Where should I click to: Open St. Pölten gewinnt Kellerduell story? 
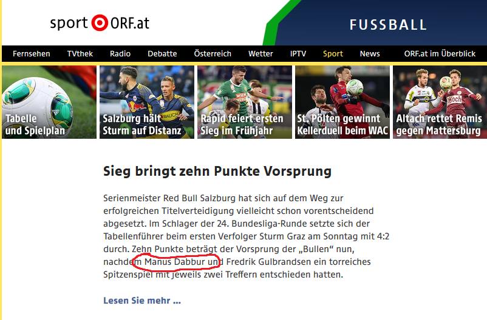(x=342, y=102)
